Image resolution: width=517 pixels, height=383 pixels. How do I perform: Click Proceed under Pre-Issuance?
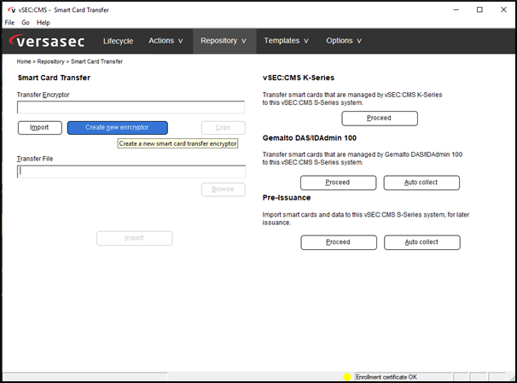(x=339, y=242)
